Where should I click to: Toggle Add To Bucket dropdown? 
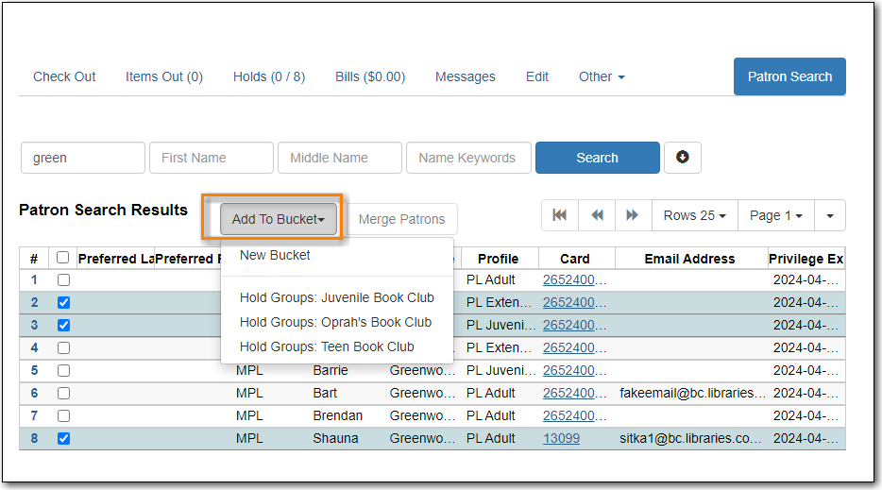click(x=279, y=219)
